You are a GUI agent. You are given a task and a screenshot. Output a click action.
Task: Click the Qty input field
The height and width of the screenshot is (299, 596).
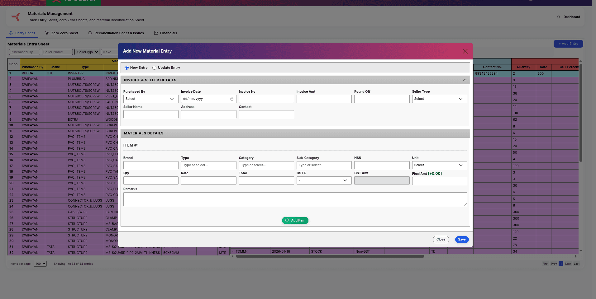pyautogui.click(x=151, y=180)
